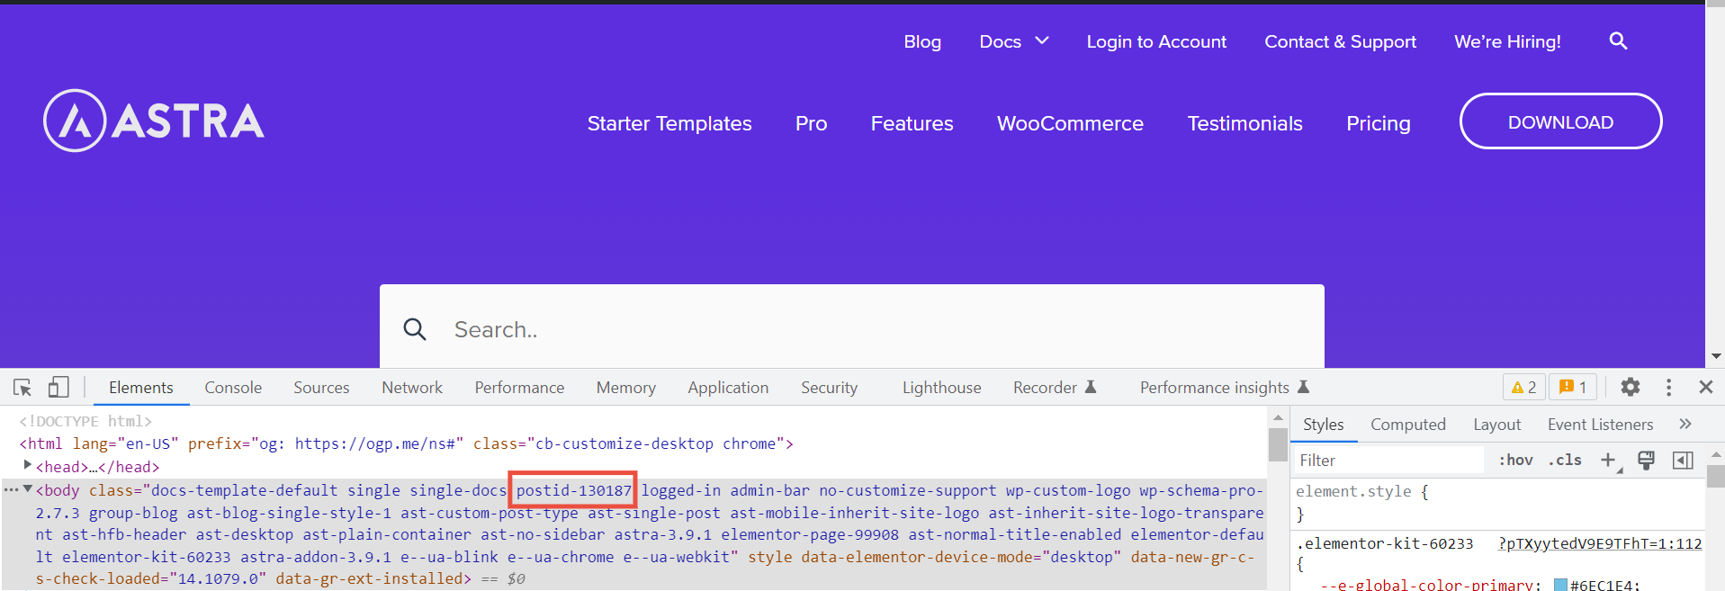Open Starter Templates menu item
Screen dimensions: 1725x591
[669, 123]
